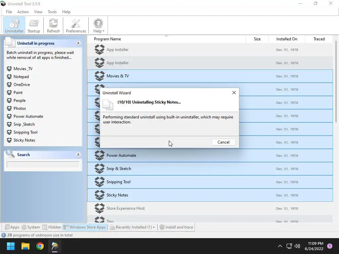Switch to the Apps tab

12,227
